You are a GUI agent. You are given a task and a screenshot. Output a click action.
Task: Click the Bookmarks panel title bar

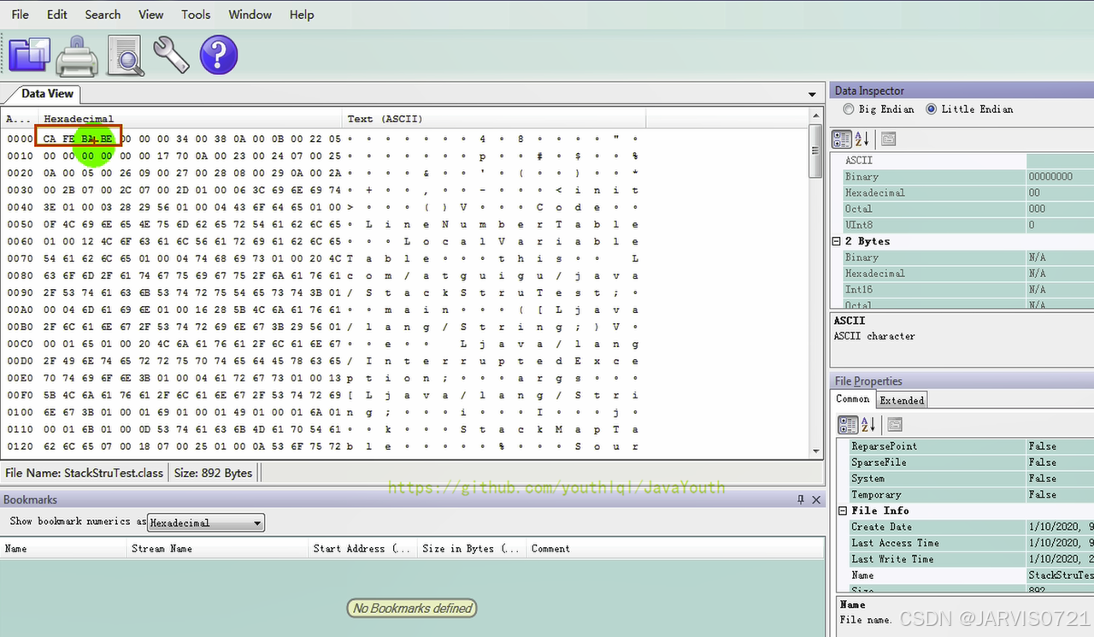coord(412,499)
